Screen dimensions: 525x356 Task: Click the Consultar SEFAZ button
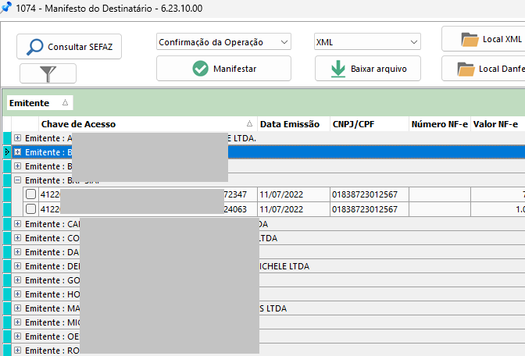click(x=69, y=47)
